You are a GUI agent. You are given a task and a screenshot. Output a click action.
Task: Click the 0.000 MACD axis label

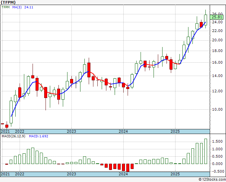coord(218,164)
